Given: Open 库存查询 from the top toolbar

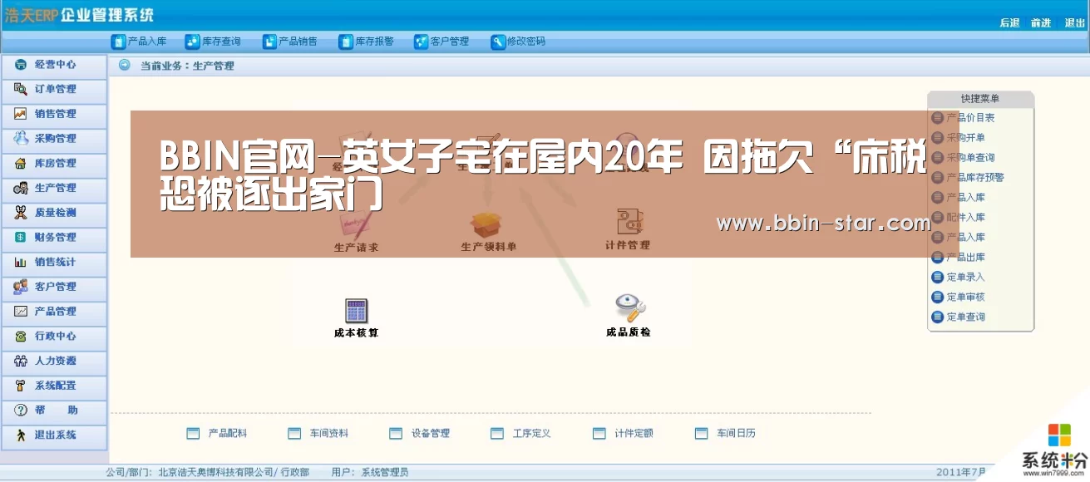Looking at the screenshot, I should (214, 42).
